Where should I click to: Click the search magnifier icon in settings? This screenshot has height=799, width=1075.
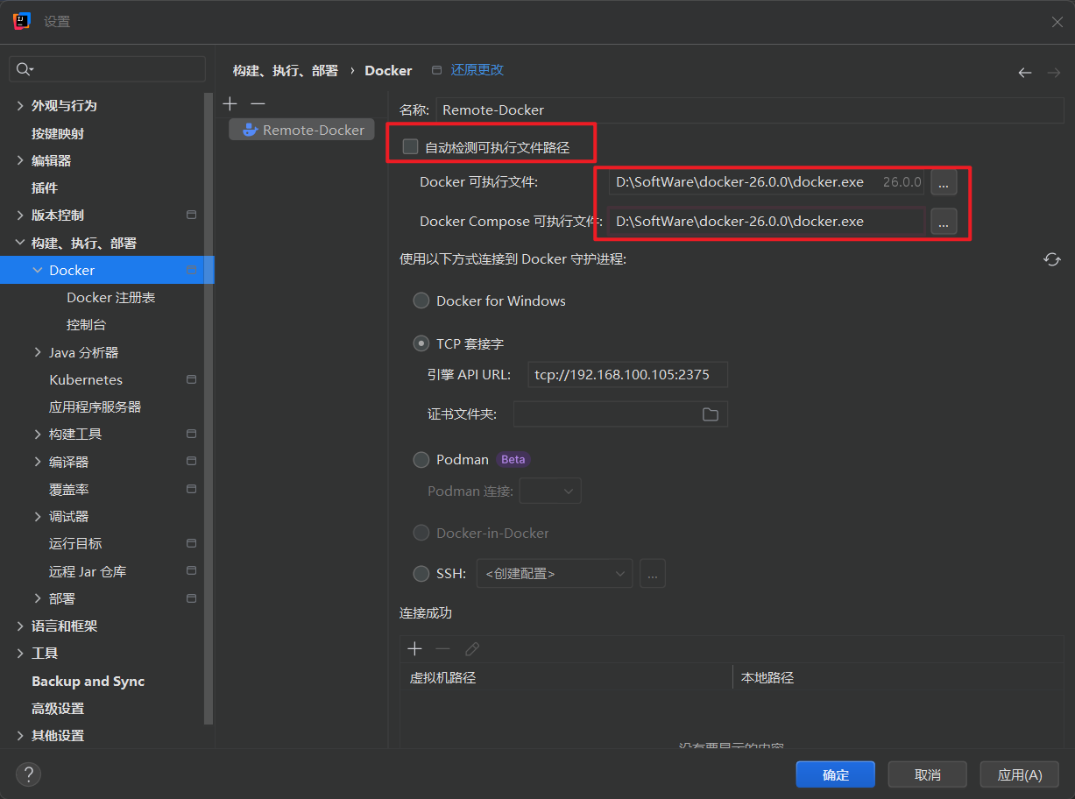pyautogui.click(x=24, y=69)
